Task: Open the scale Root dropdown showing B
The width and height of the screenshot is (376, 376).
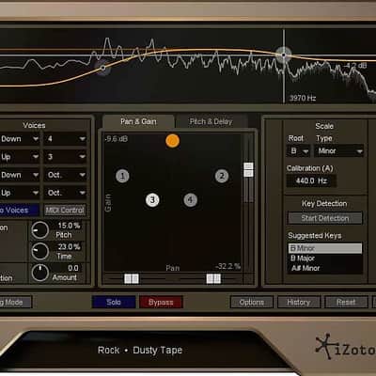Action: pos(299,151)
